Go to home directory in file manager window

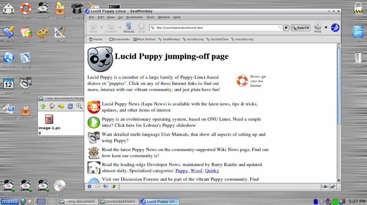52,106
